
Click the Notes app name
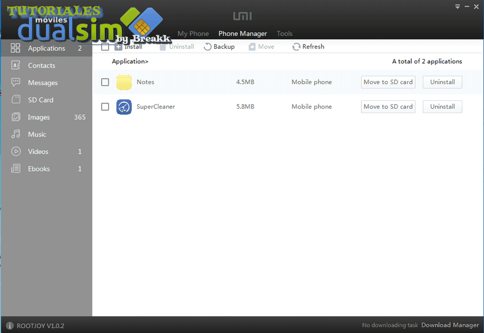(x=145, y=82)
